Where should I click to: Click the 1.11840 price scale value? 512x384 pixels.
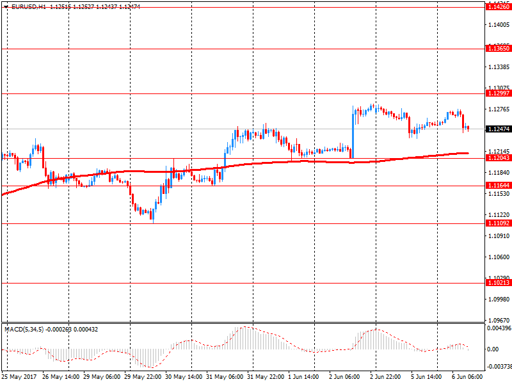pos(499,172)
